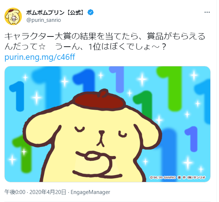Click the display name ポムポムプリン【公式】

pyautogui.click(x=56, y=13)
